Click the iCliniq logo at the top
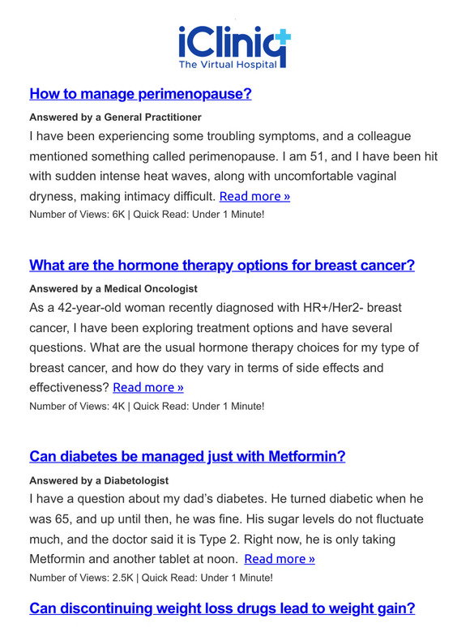The image size is (470, 627). click(235, 48)
